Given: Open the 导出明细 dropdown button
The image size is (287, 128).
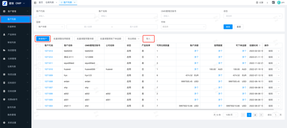Looking at the screenshot, I should pos(134,39).
